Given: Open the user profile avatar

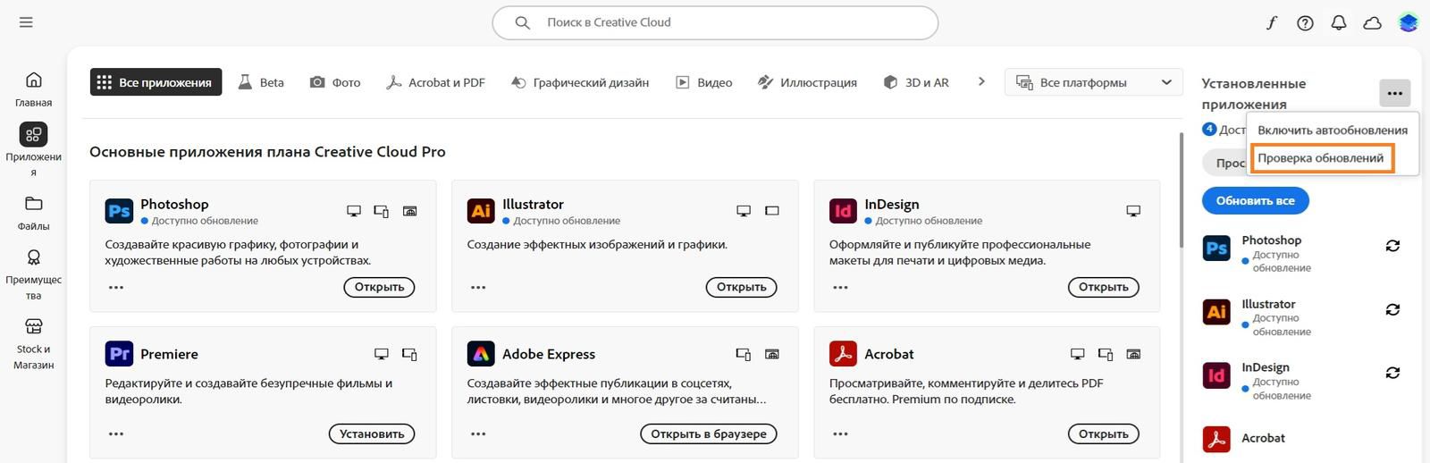Looking at the screenshot, I should click(1408, 23).
